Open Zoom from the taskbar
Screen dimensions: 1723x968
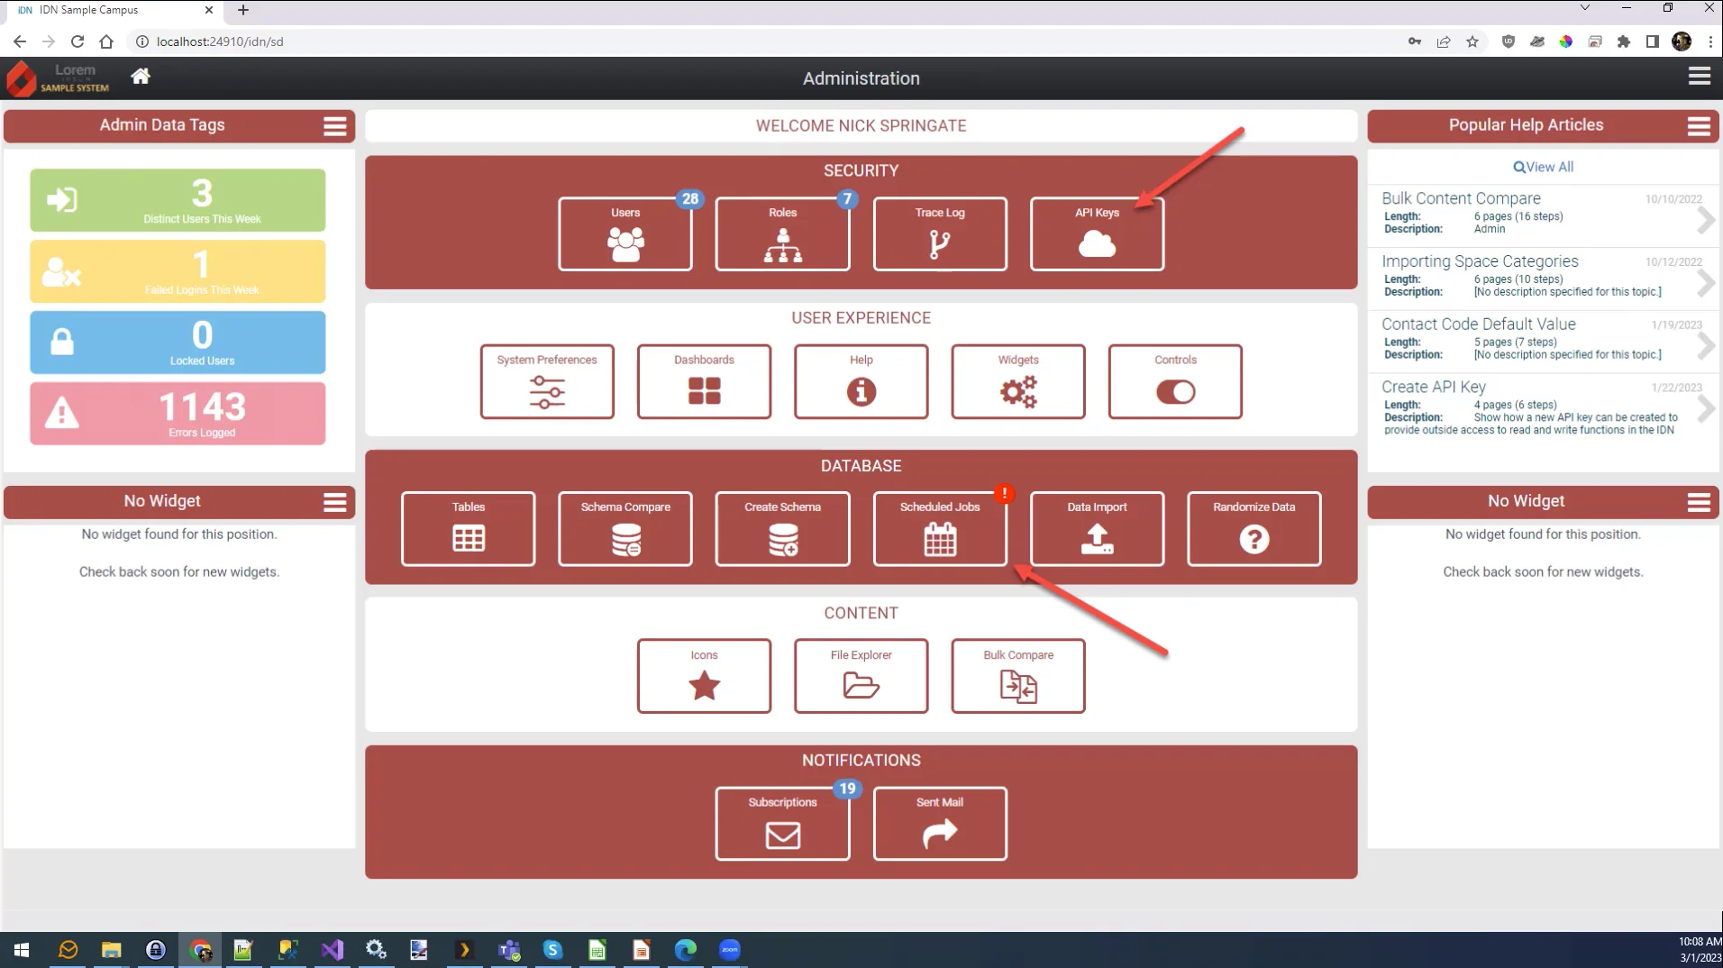730,950
